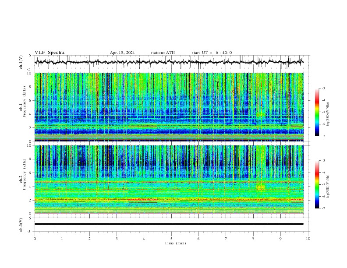347x268 pixels.
Task: Select the lower colorbar "log(PSD)(V²/Hz)" label
Action: pyautogui.click(x=328, y=186)
